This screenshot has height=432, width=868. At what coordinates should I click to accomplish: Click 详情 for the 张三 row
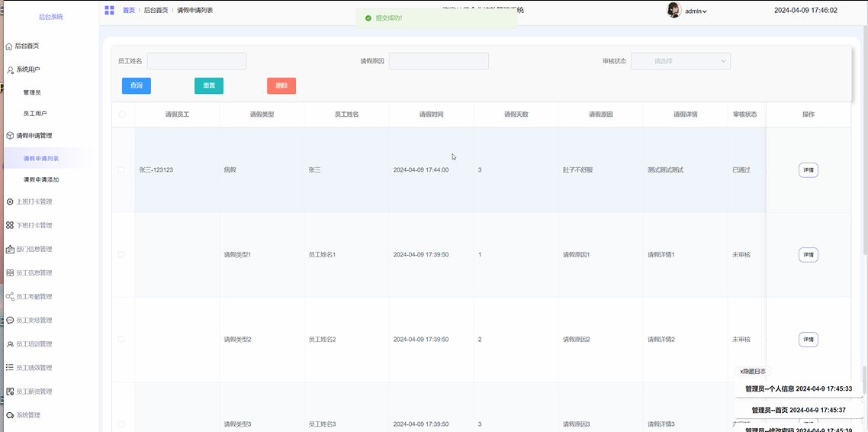pos(809,170)
